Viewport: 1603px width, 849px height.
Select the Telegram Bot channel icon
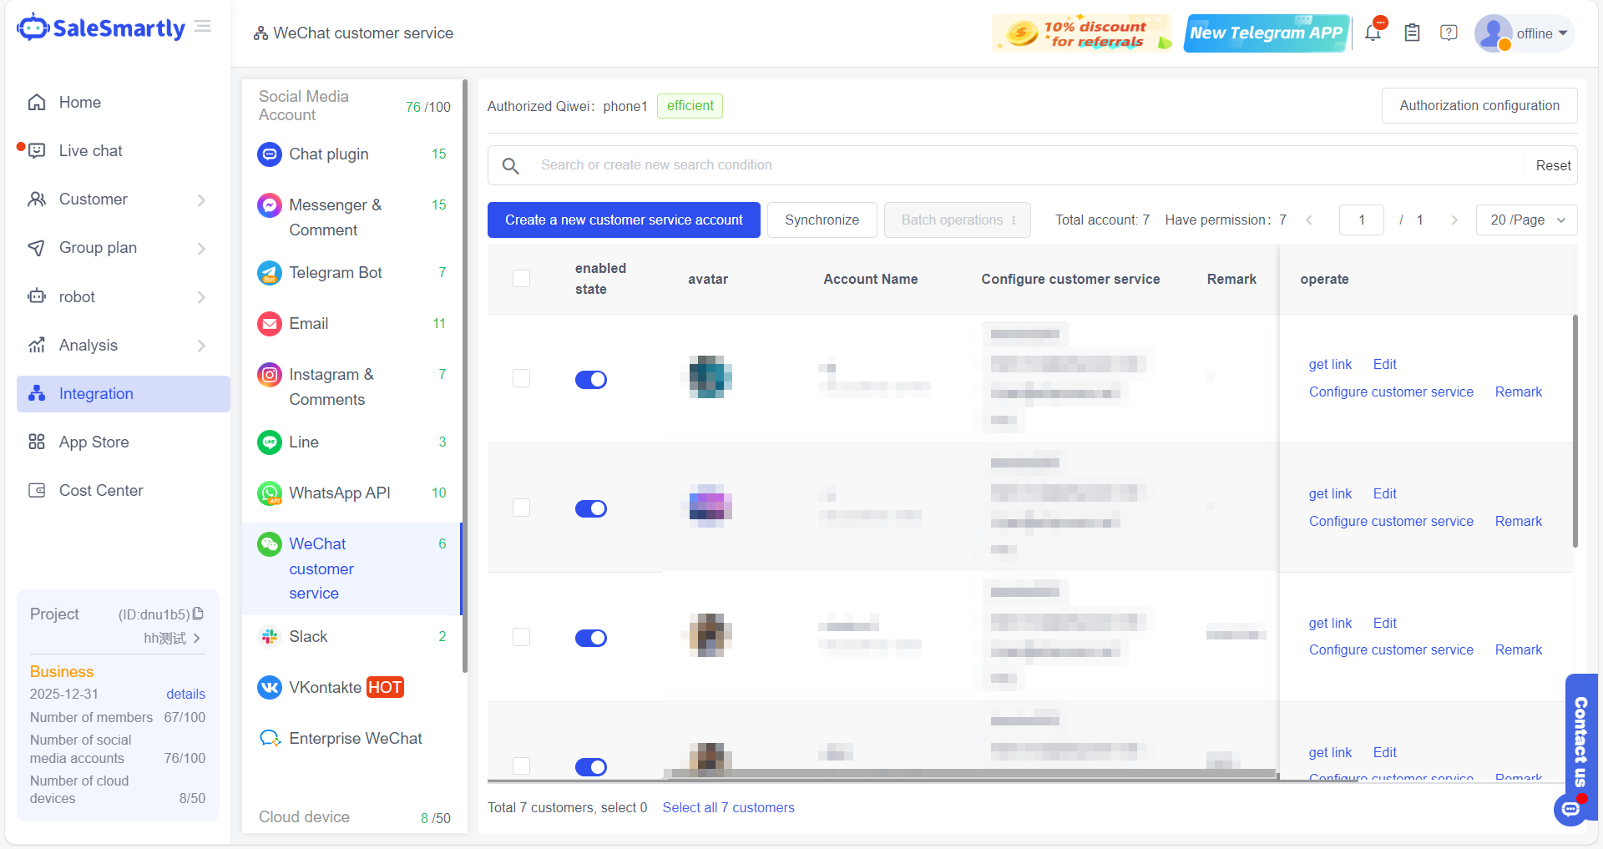pos(269,273)
